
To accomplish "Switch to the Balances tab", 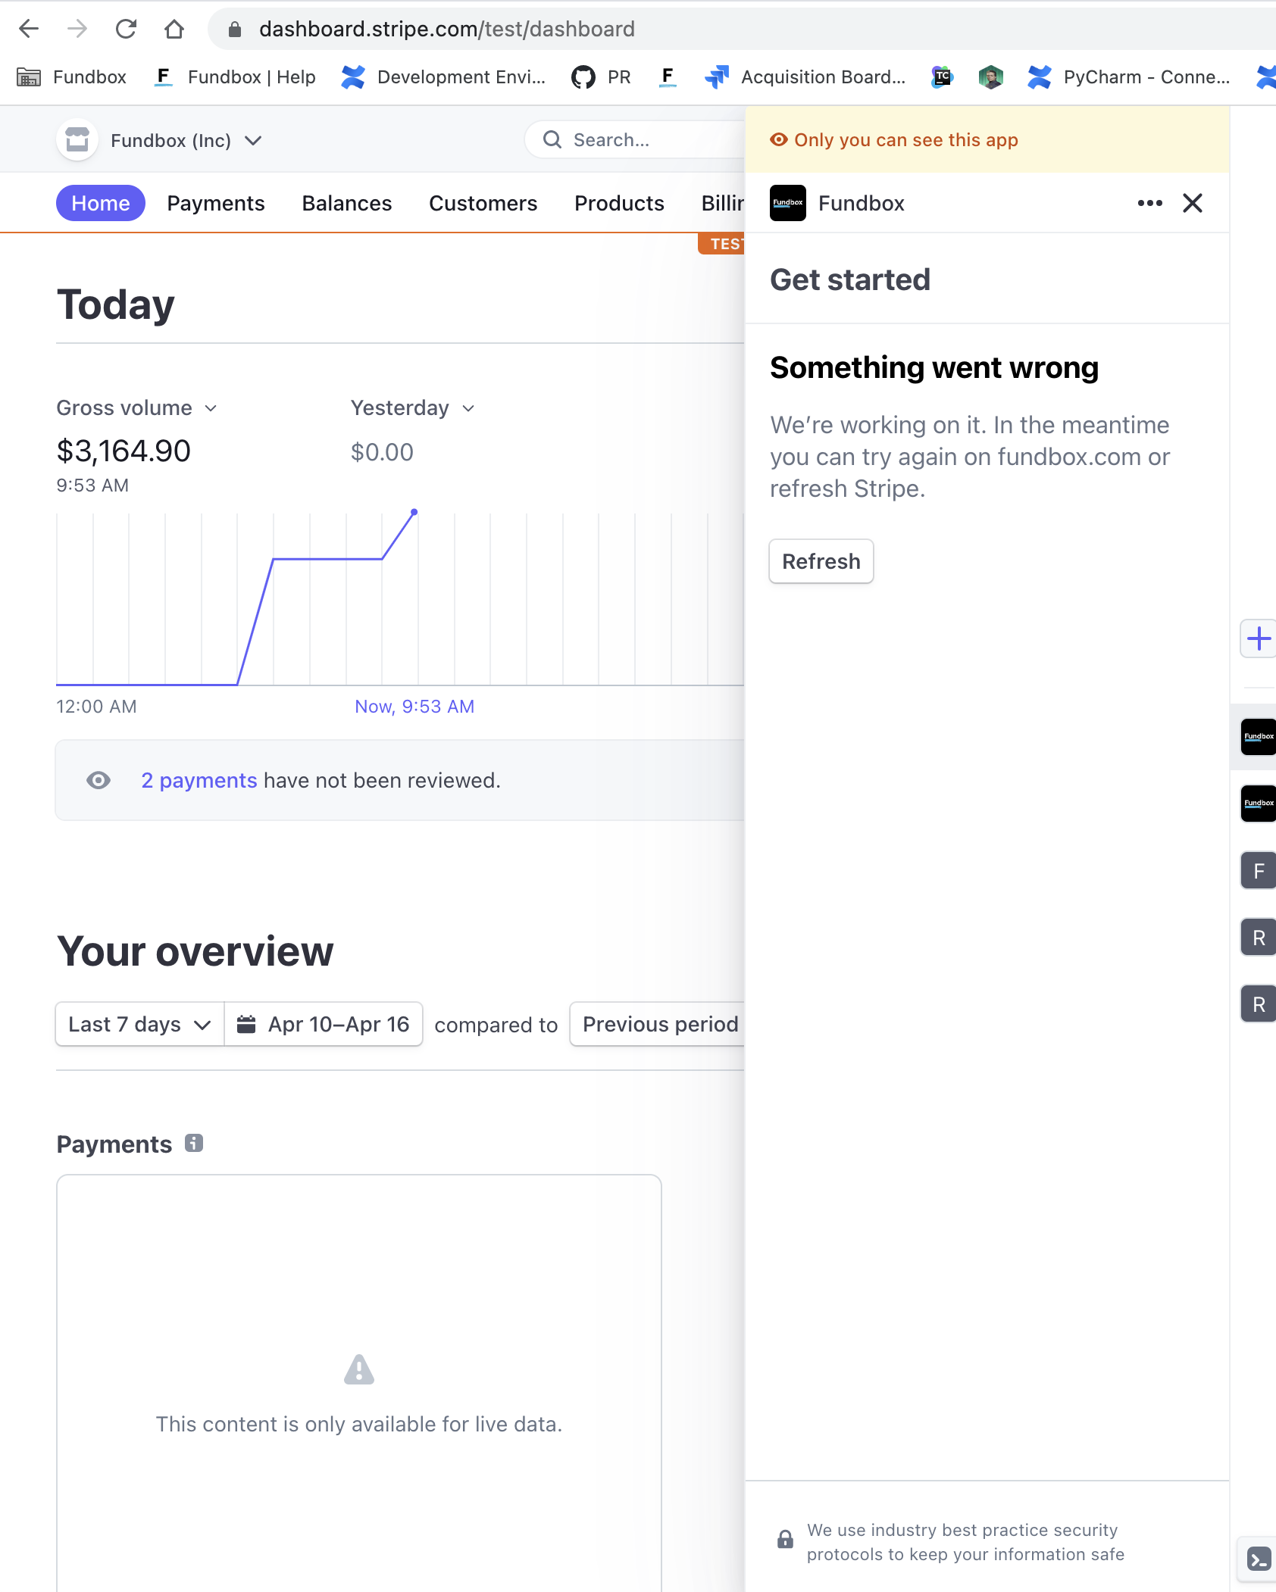I will coord(347,203).
